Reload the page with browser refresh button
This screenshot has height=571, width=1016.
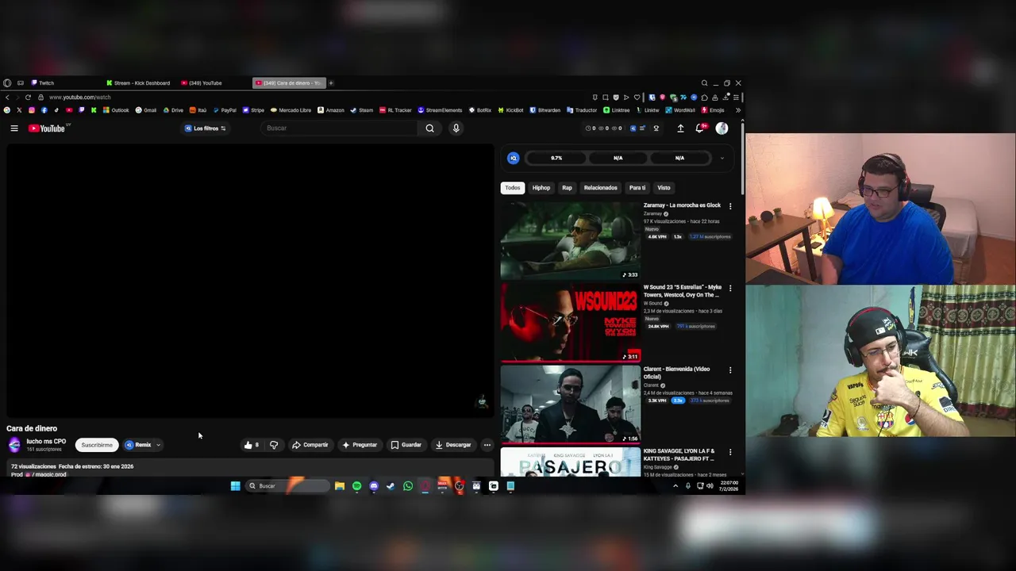pos(29,97)
